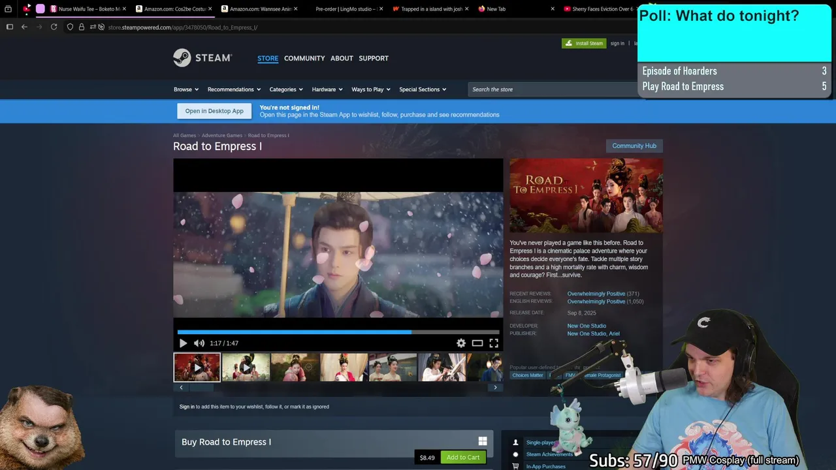Click the In-App Purchases feature link
Image resolution: width=836 pixels, height=470 pixels.
point(545,466)
